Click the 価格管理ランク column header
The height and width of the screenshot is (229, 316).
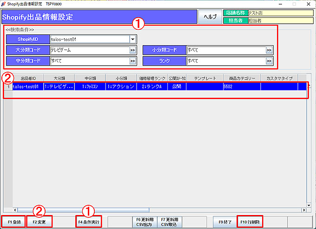pos(152,78)
